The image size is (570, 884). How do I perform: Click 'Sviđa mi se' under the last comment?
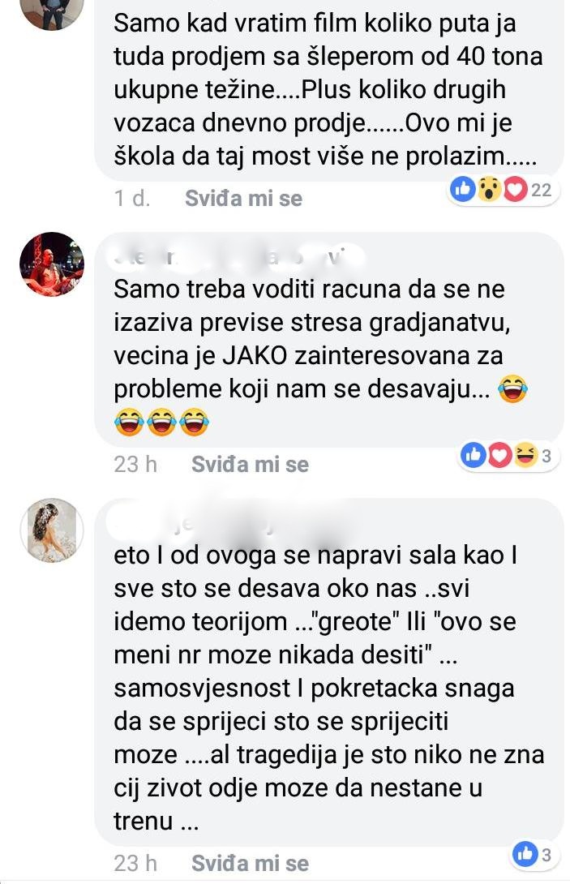coord(251,863)
